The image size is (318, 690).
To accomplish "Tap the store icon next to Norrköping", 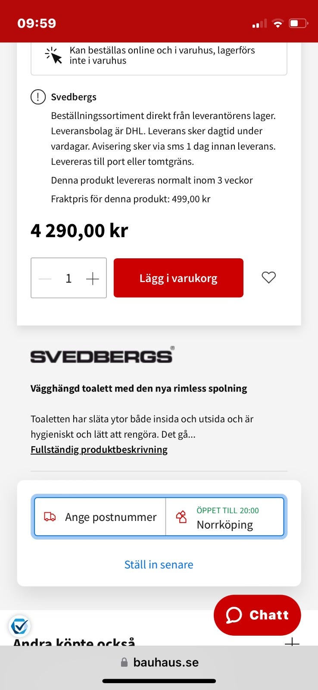I will coord(181,517).
